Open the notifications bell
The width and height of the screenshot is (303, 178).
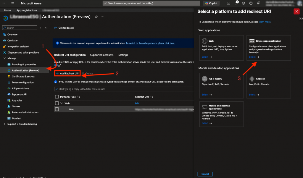point(236,3)
